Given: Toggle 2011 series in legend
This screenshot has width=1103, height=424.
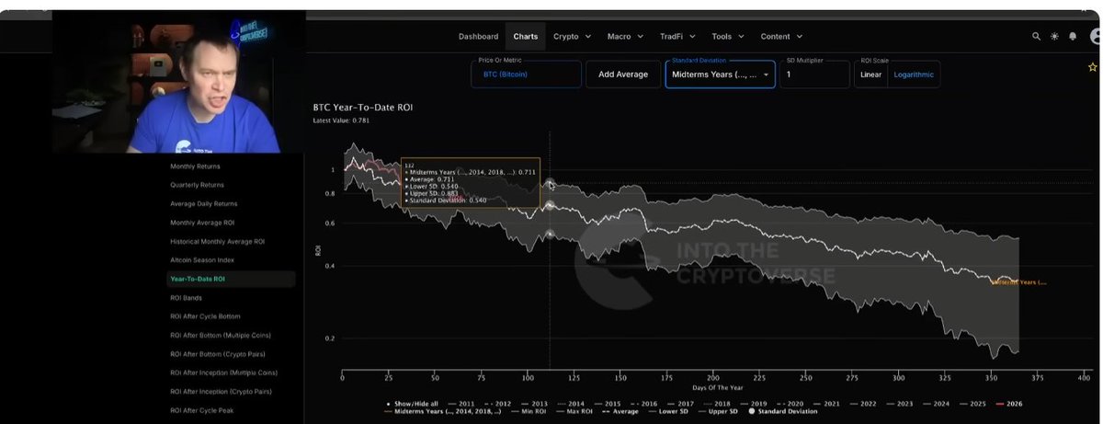Looking at the screenshot, I should [462, 404].
